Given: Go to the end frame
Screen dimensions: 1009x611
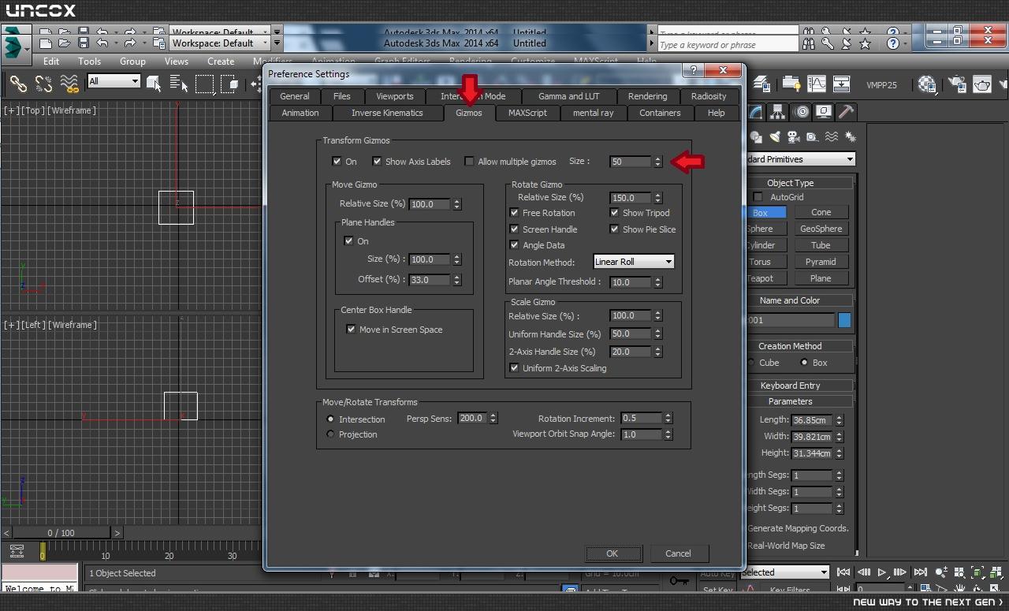Looking at the screenshot, I should pos(920,572).
